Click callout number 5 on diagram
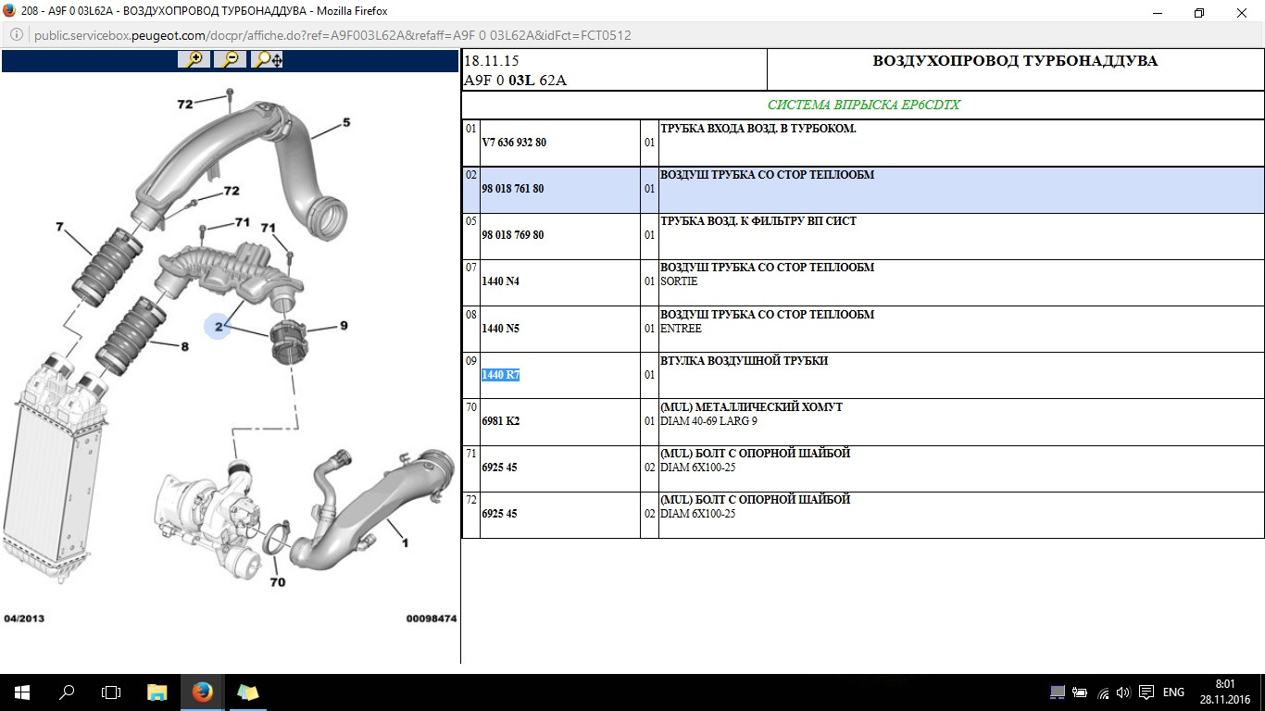Image resolution: width=1265 pixels, height=711 pixels. click(x=346, y=122)
